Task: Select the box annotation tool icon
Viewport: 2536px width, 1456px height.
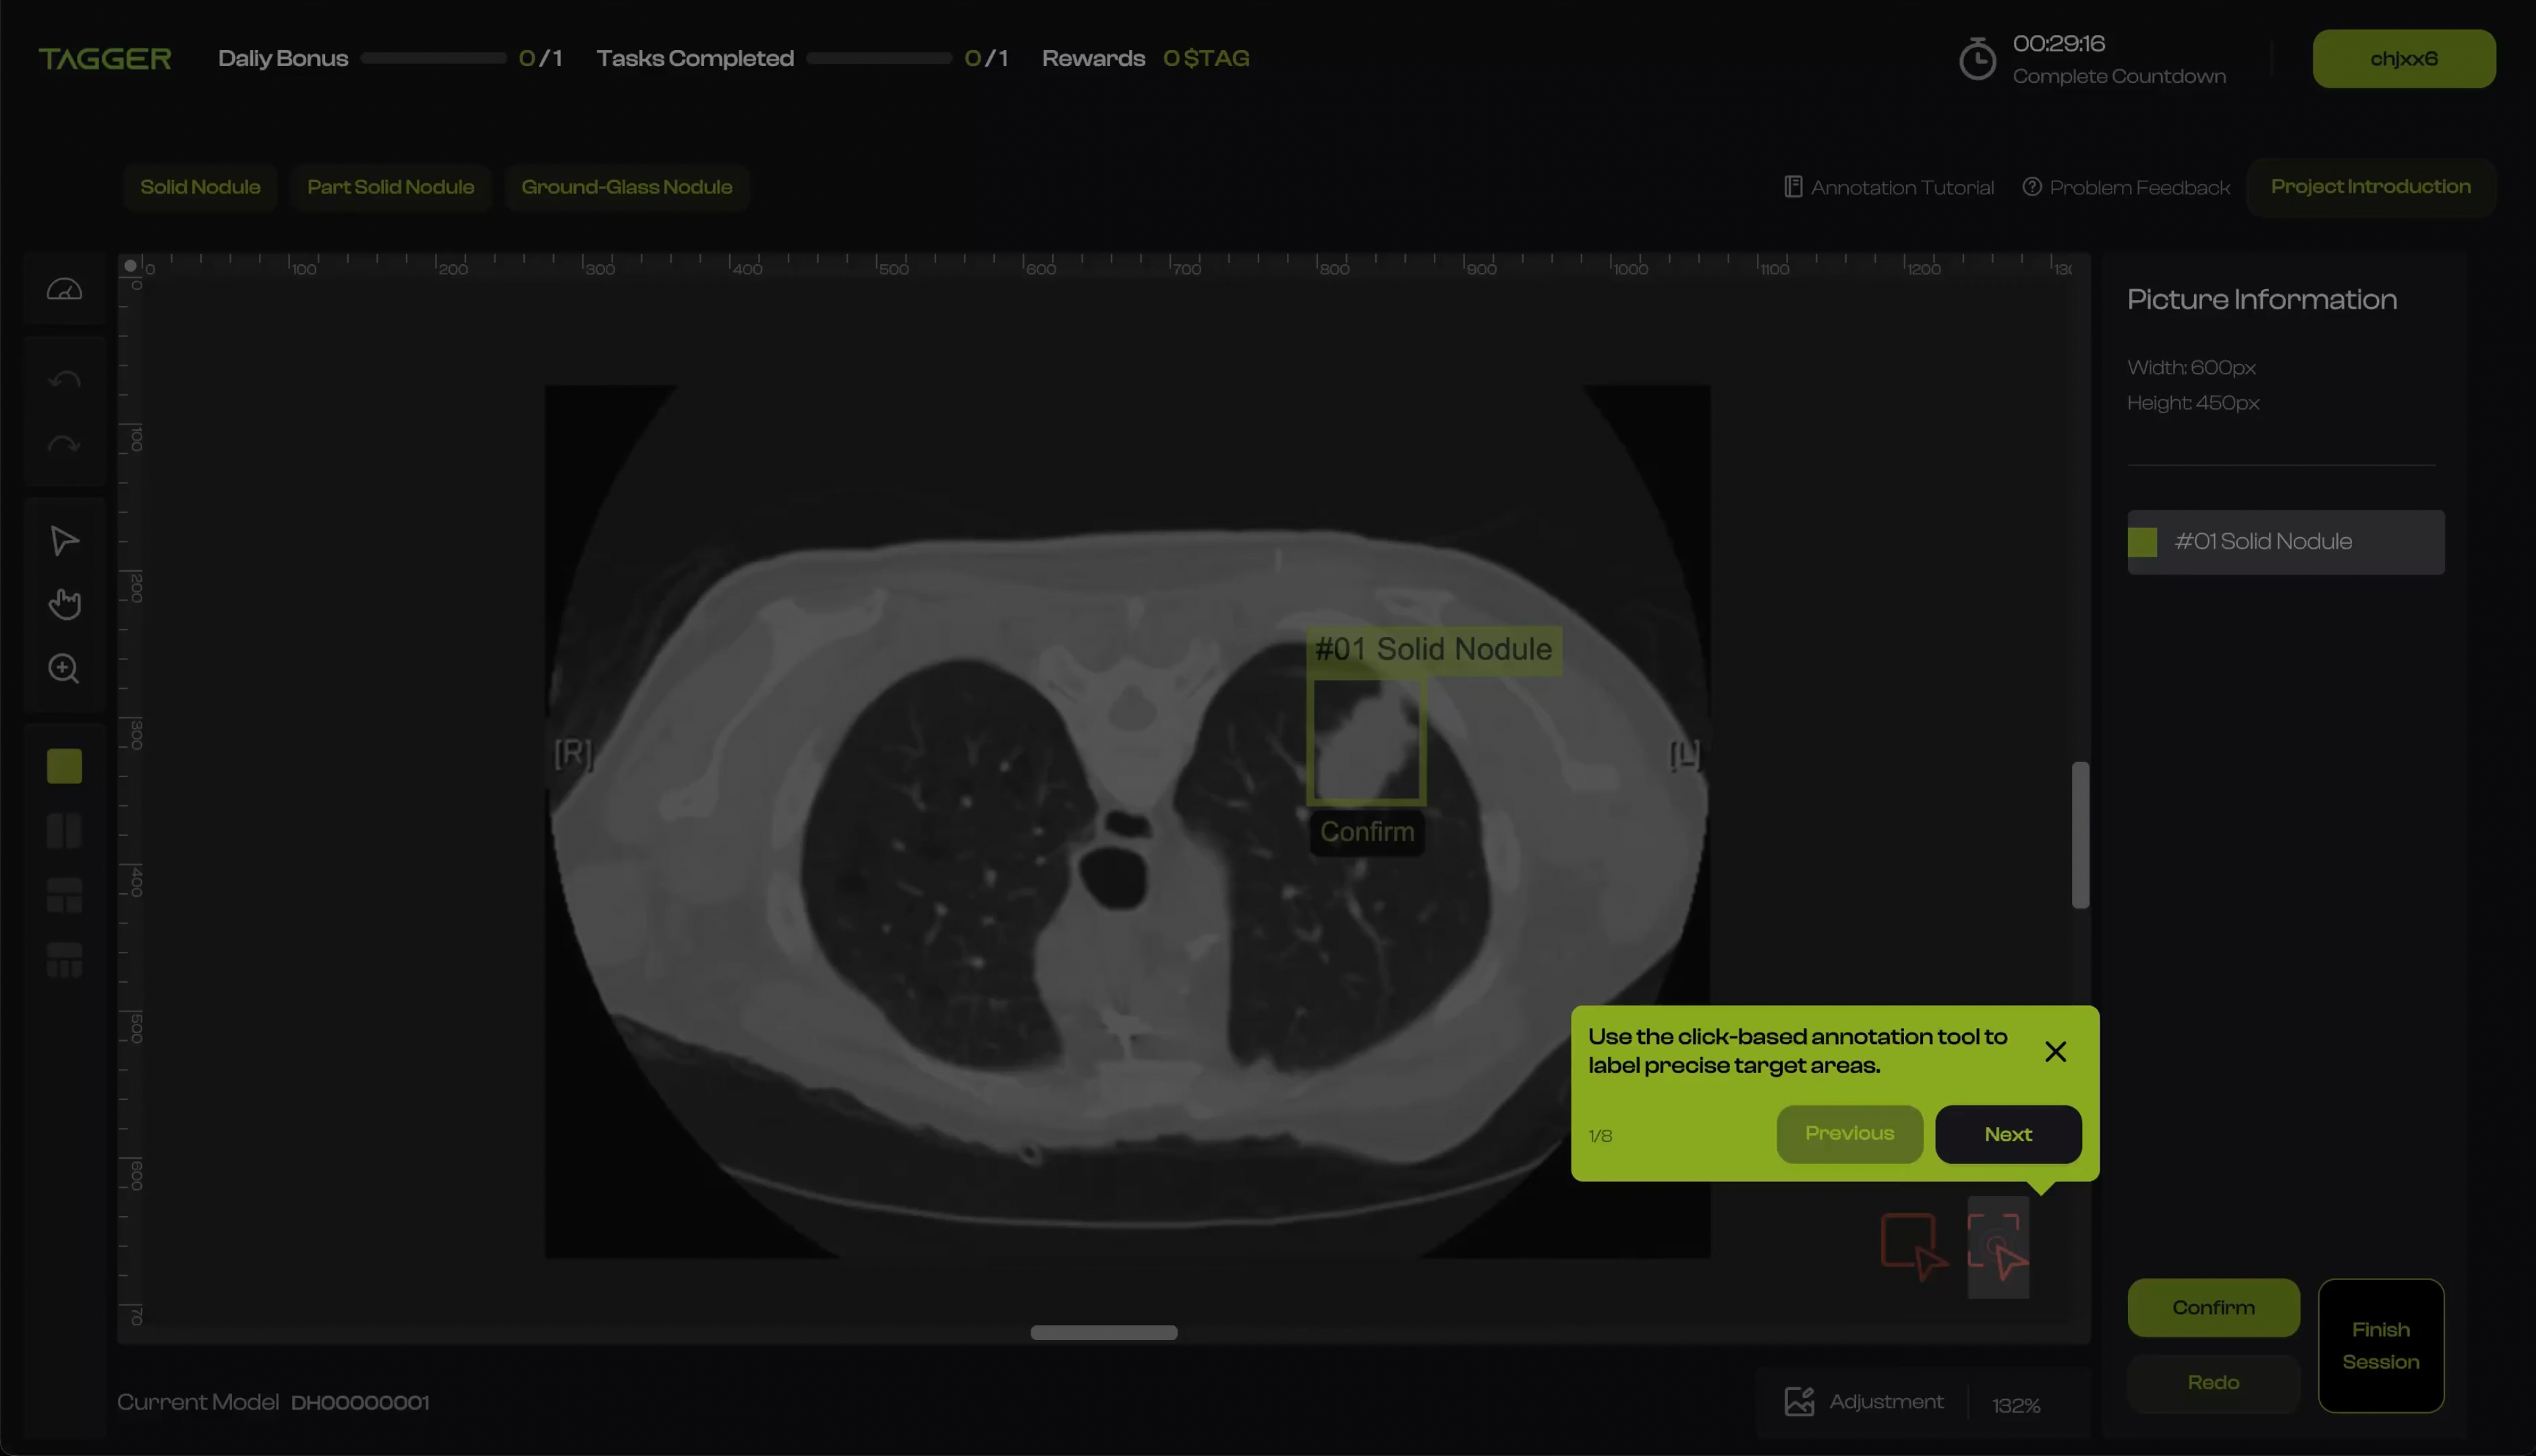Action: pos(1911,1246)
